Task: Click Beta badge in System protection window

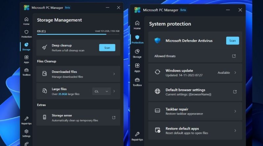Action: coord(183,10)
